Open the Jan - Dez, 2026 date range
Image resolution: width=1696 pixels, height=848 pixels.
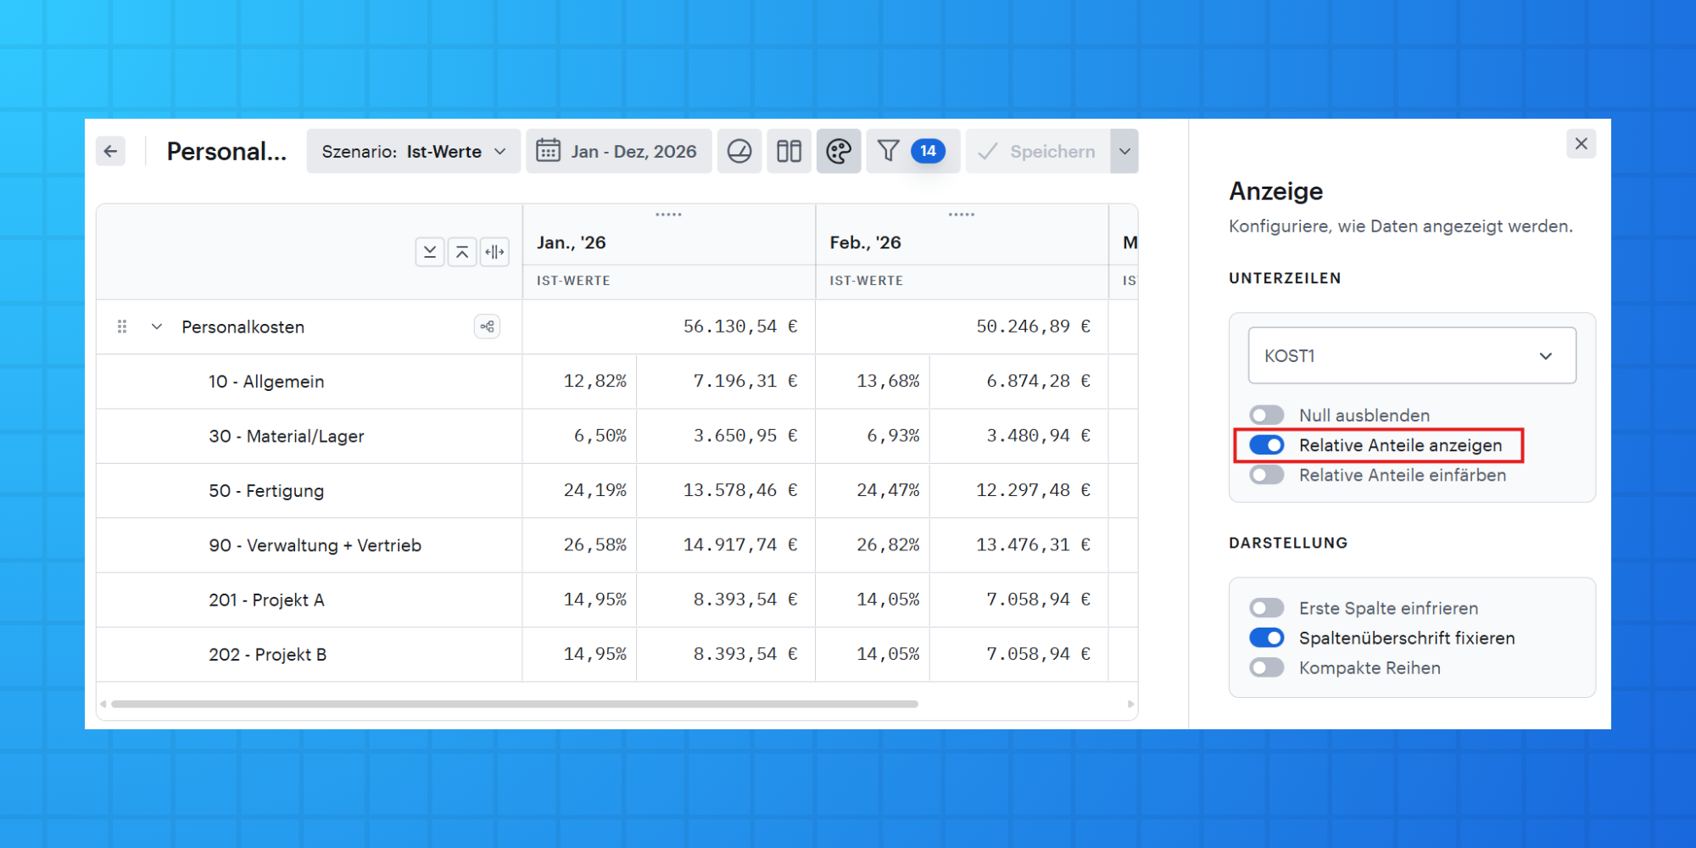(x=618, y=151)
